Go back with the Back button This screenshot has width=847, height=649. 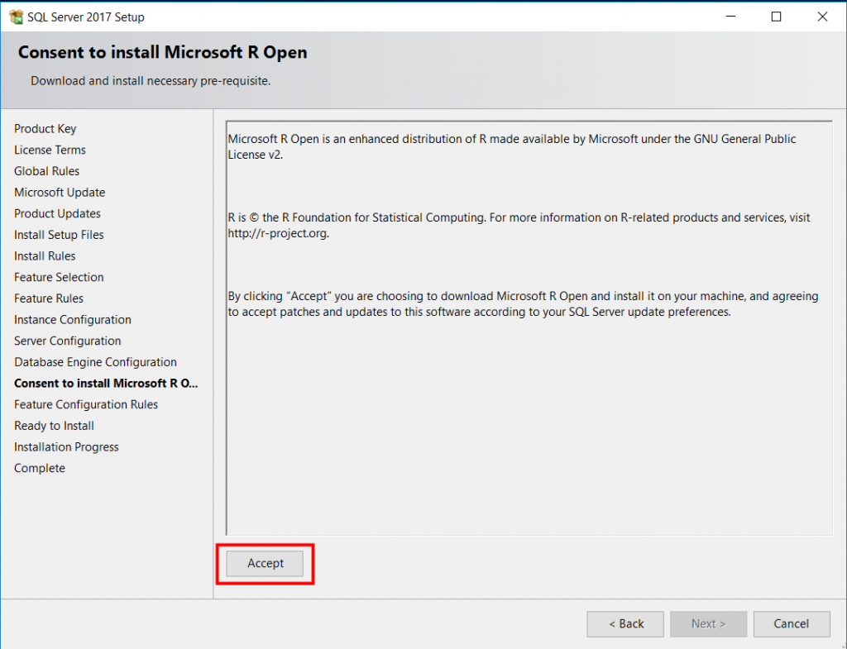625,623
